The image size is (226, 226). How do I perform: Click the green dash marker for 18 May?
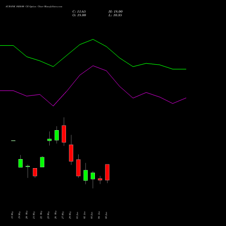pyautogui.click(x=13, y=141)
